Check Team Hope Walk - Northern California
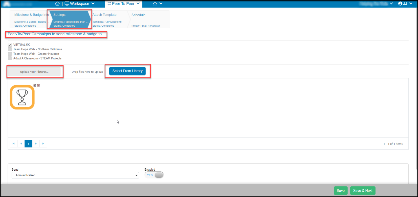The height and width of the screenshot is (197, 418). pos(10,49)
